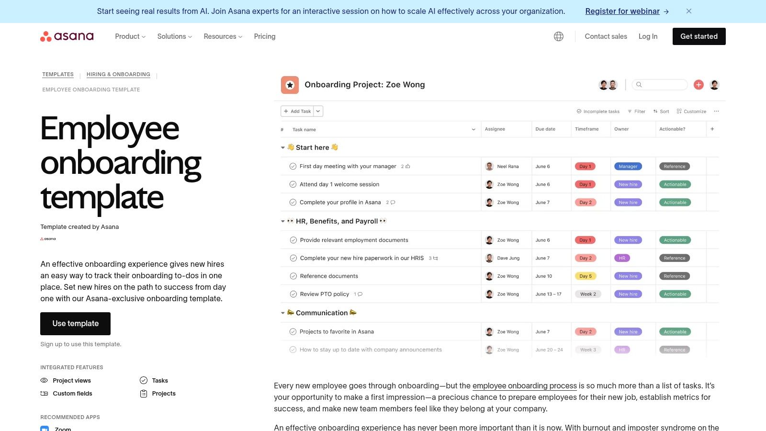Expand the Product menu

[130, 36]
